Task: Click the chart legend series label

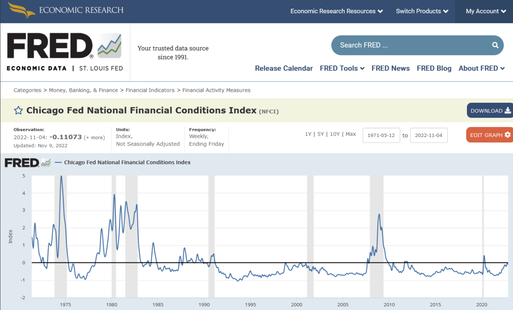Action: click(127, 162)
